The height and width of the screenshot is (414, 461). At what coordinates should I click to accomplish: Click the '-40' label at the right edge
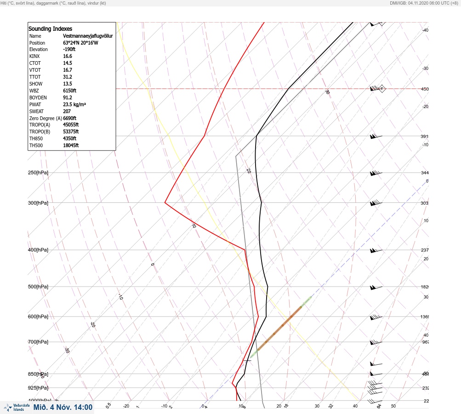pos(425,30)
